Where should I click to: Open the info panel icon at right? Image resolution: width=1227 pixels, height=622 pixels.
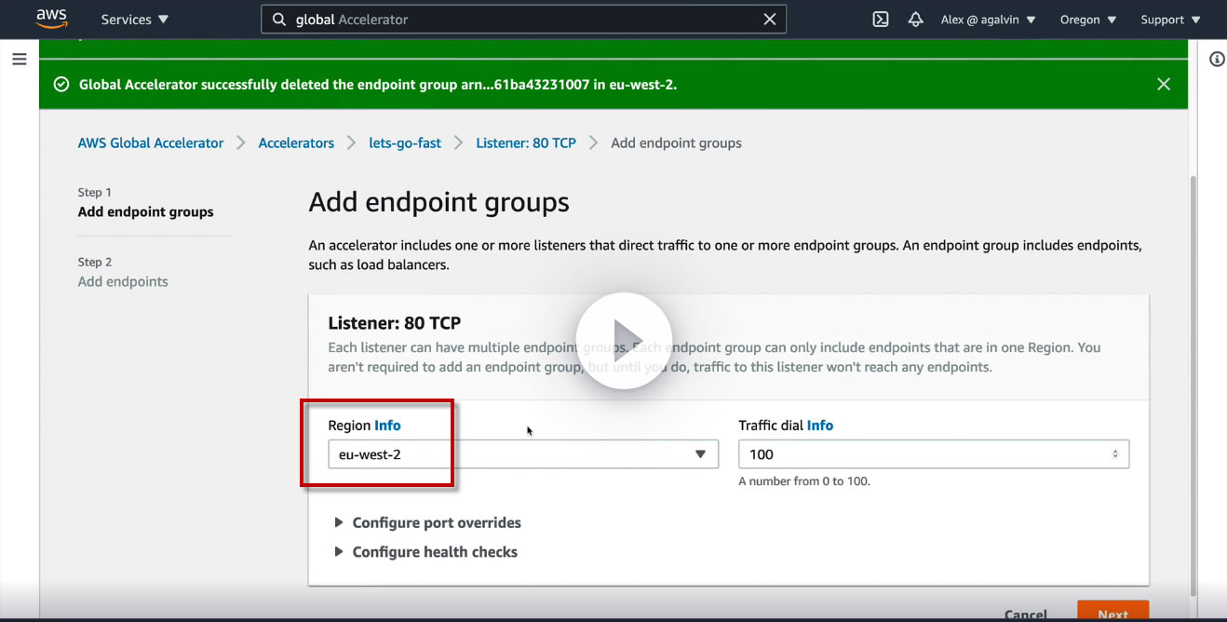(x=1217, y=60)
